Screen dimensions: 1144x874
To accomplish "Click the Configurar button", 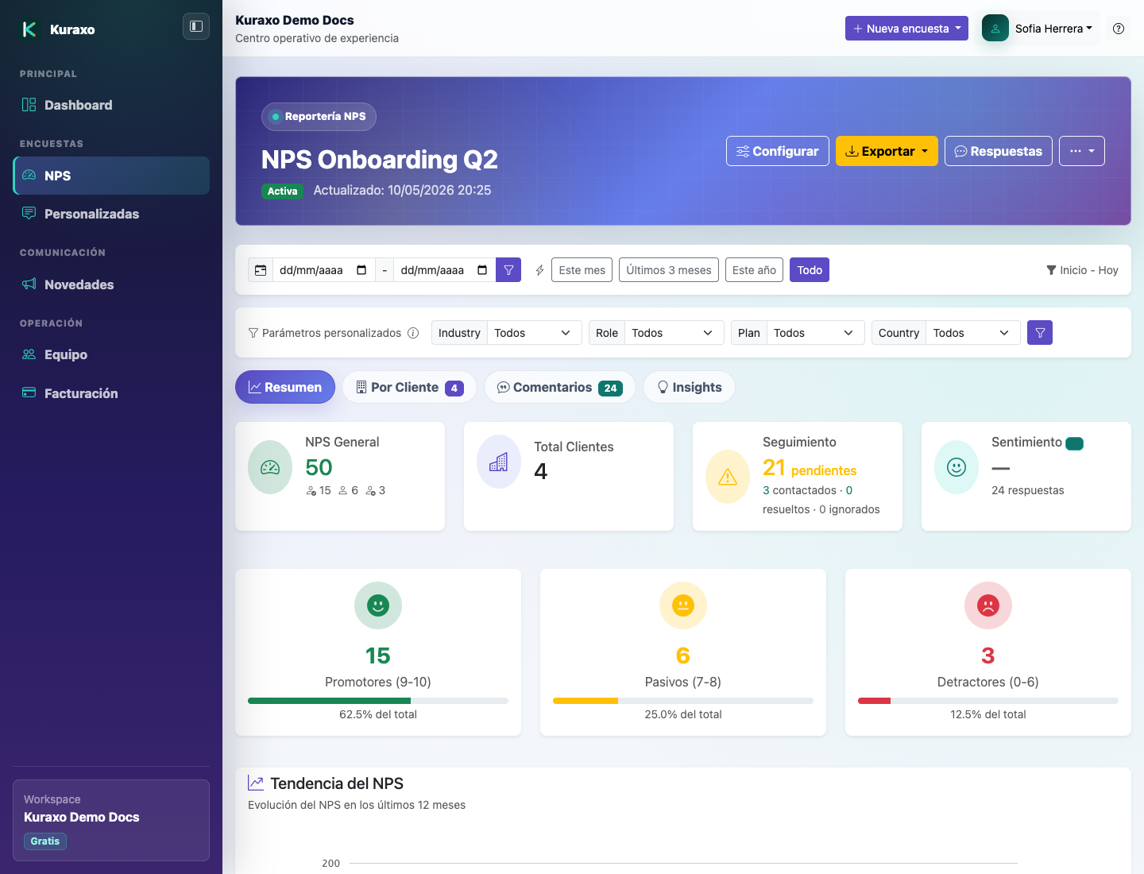I will pyautogui.click(x=778, y=151).
